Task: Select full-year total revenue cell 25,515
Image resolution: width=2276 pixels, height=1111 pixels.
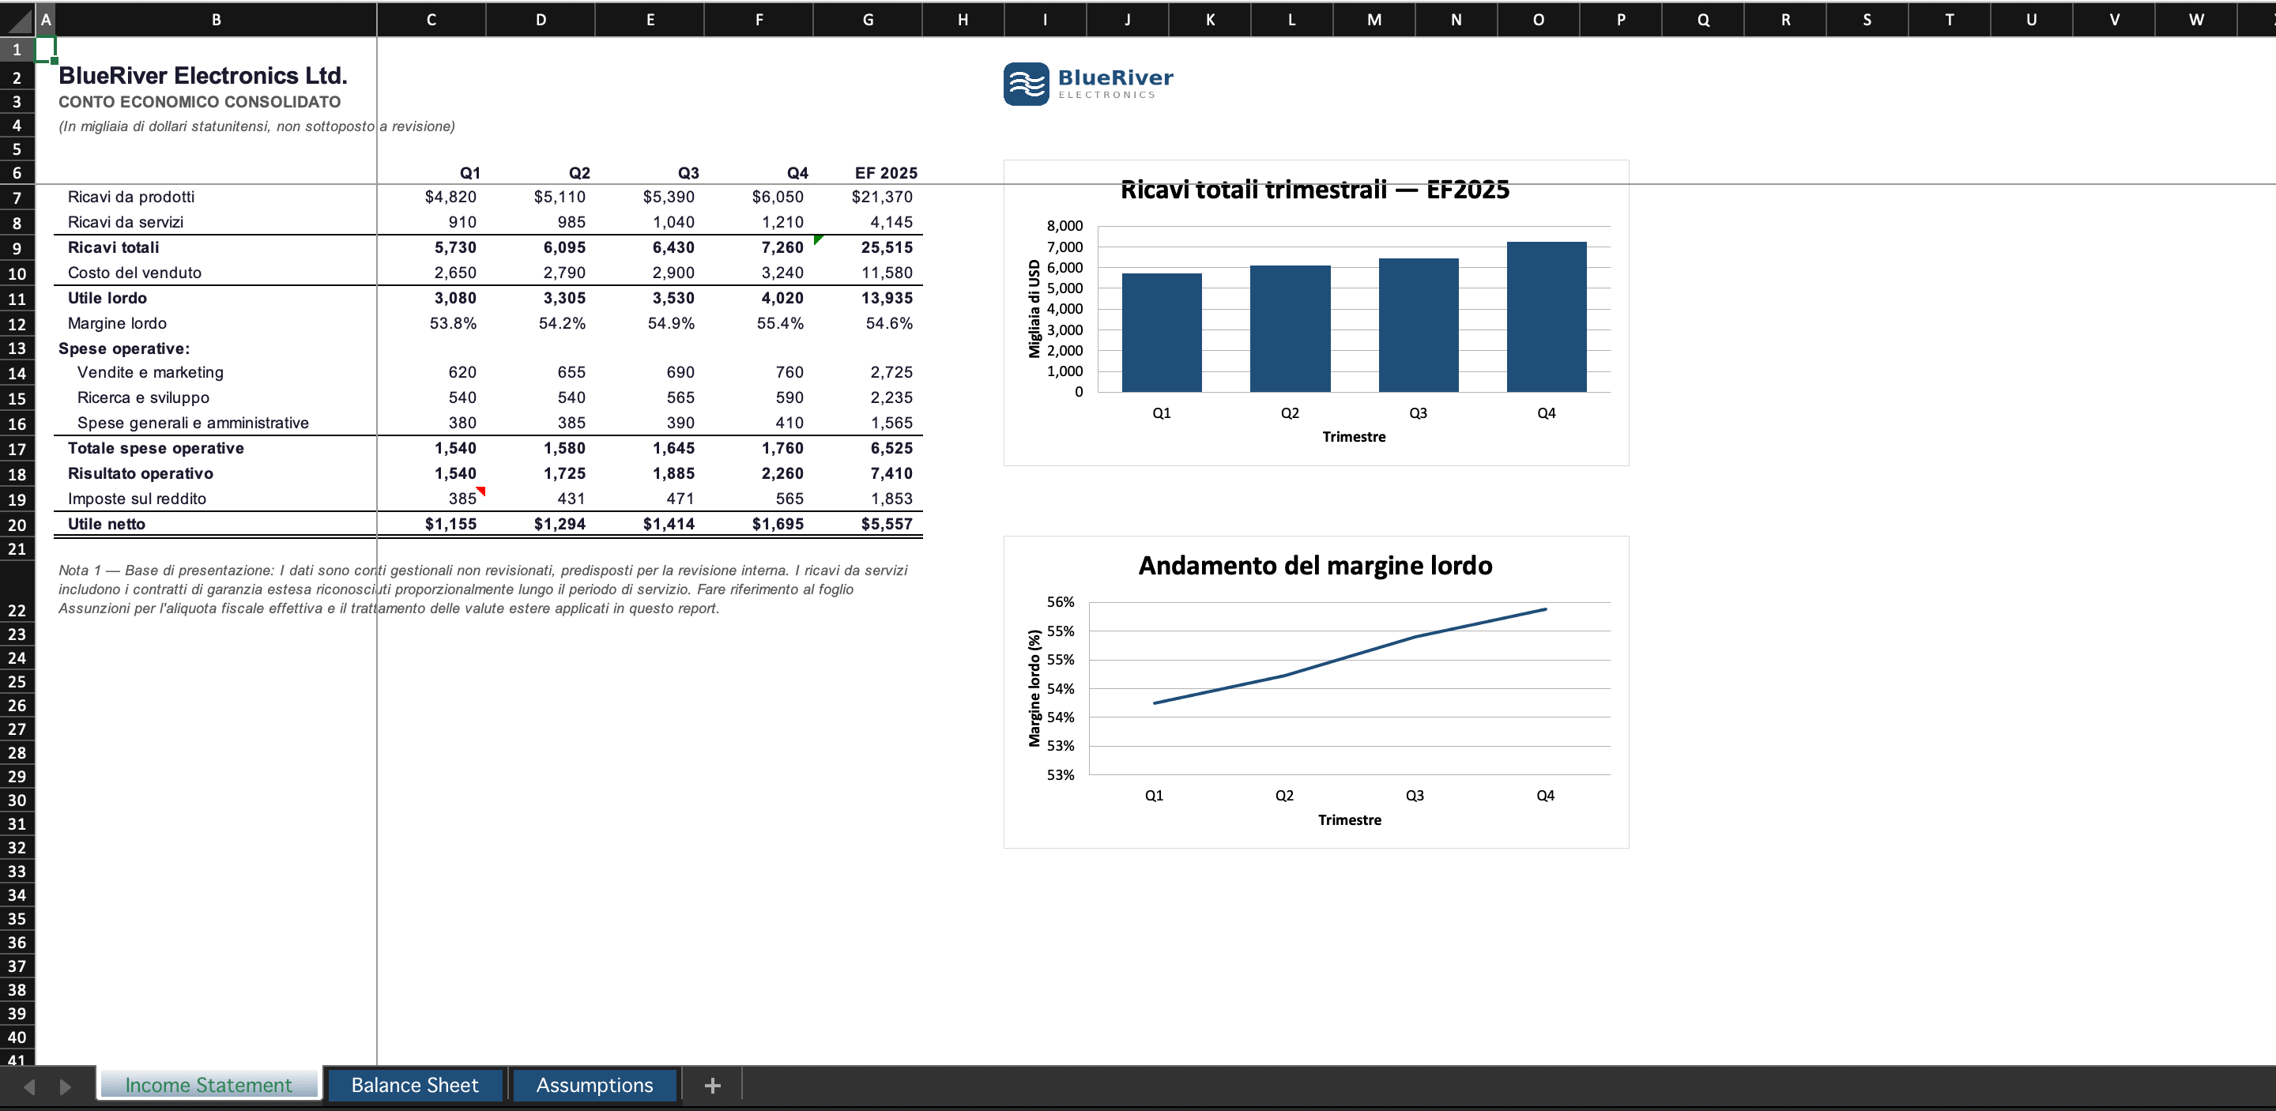Action: click(x=868, y=247)
